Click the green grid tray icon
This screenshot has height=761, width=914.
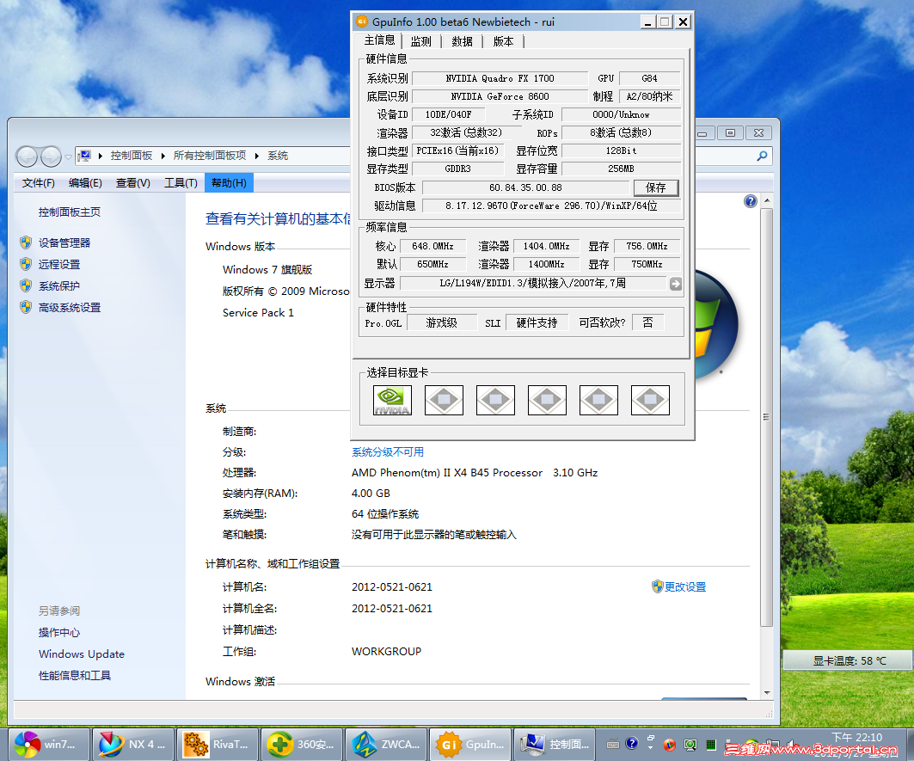point(711,745)
